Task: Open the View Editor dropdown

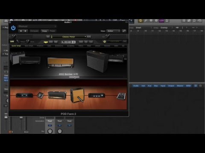Action: [x=113, y=31]
